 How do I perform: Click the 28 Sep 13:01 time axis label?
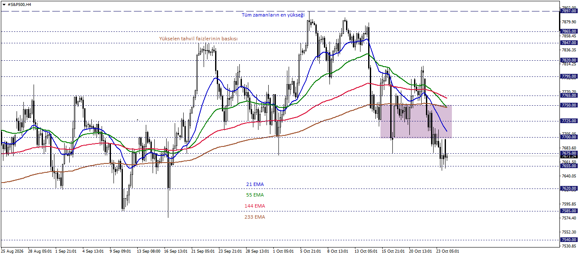tap(258, 251)
